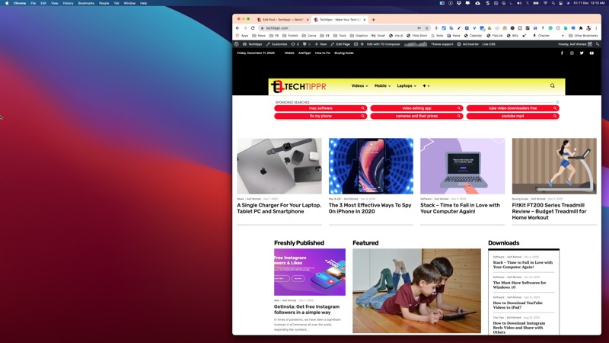The width and height of the screenshot is (609, 343).
Task: Open the FitKit treadmill review thumbnail
Action: point(554,166)
